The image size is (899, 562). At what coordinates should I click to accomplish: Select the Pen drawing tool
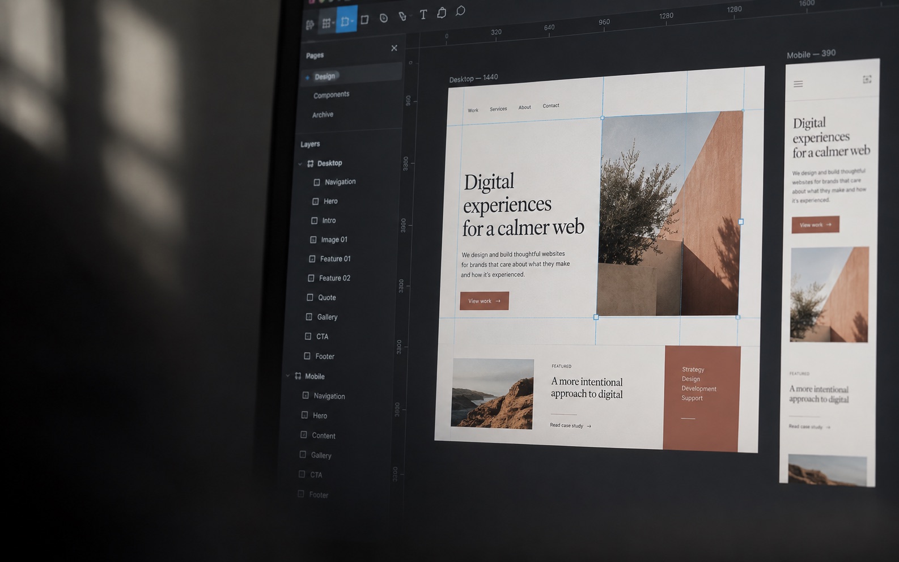(402, 16)
